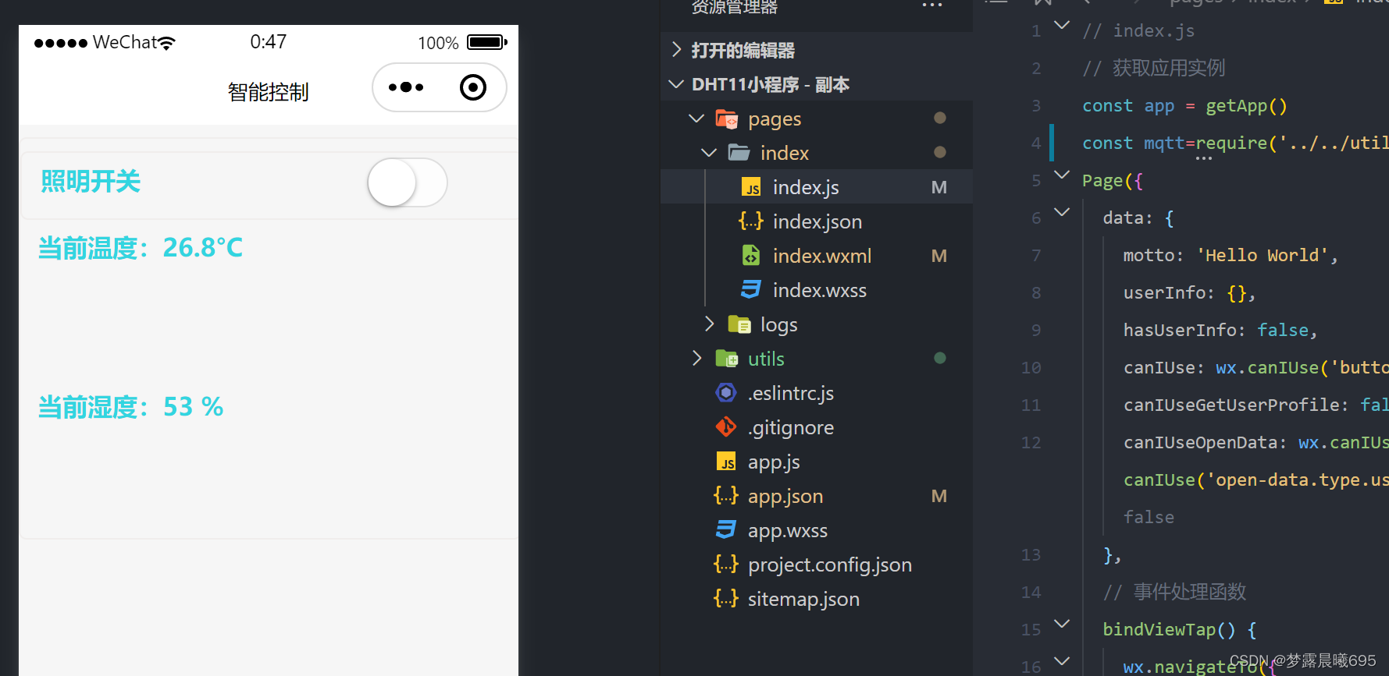The image size is (1389, 676).
Task: Click the ESLint icon of .eslintrc.js
Action: pyautogui.click(x=726, y=392)
